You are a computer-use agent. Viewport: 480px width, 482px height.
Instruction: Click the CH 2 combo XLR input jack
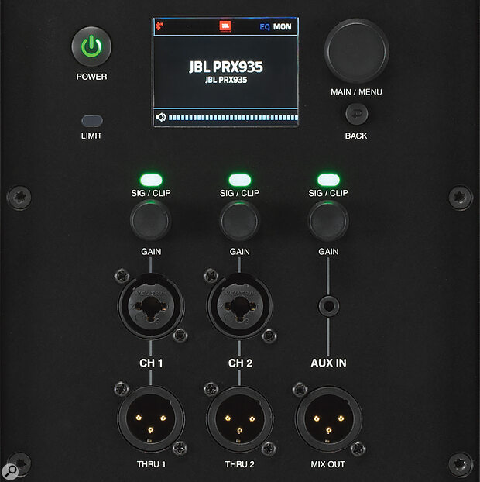pyautogui.click(x=240, y=306)
